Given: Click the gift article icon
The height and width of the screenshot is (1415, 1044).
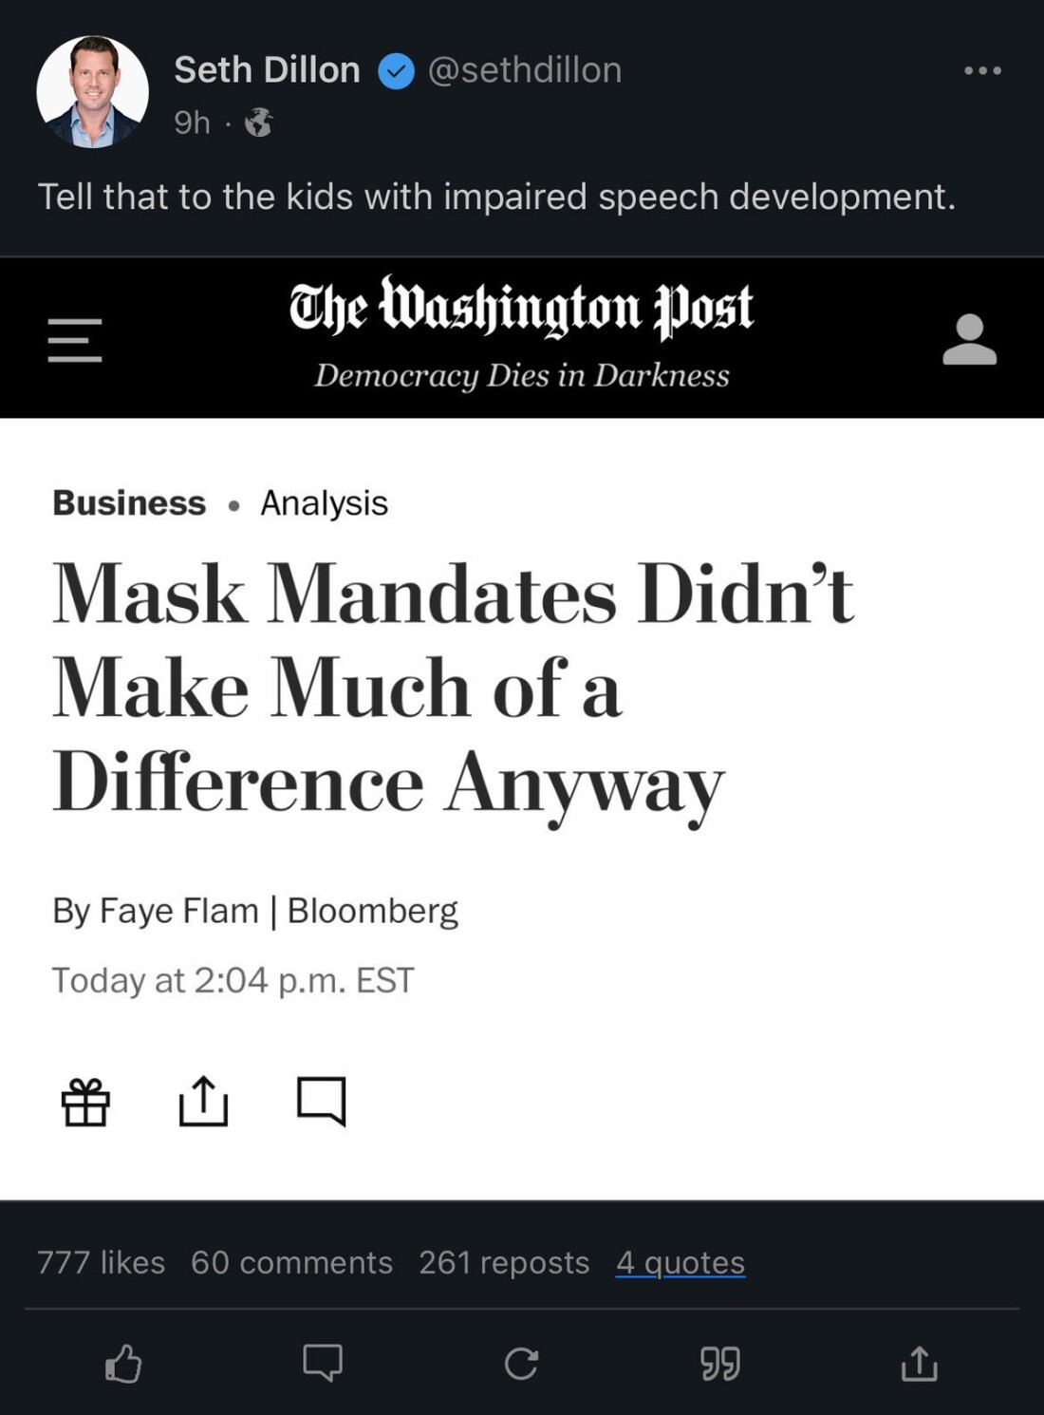Looking at the screenshot, I should [x=85, y=1102].
